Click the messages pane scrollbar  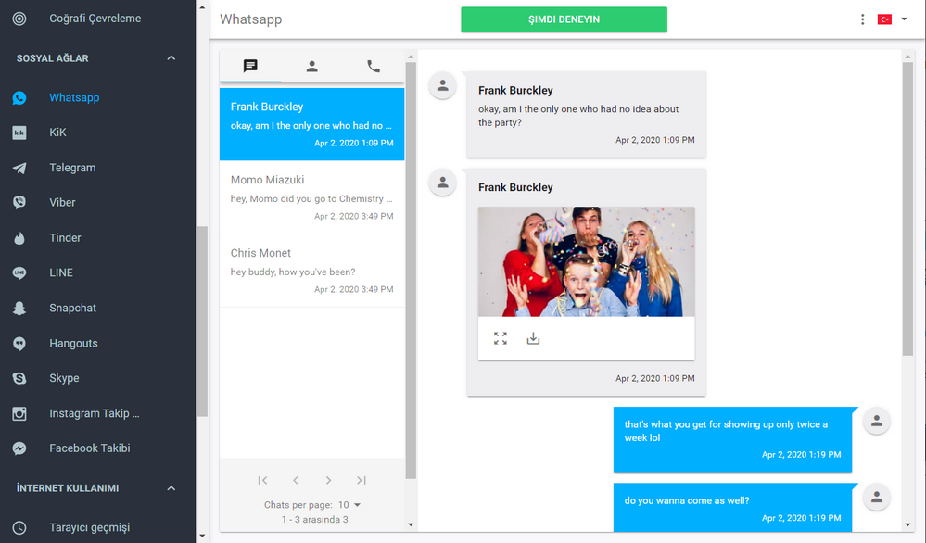coord(907,208)
